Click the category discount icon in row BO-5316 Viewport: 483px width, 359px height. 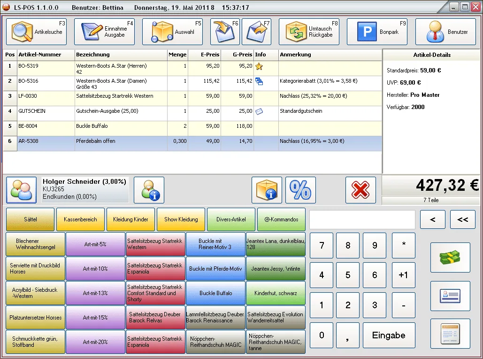point(259,81)
